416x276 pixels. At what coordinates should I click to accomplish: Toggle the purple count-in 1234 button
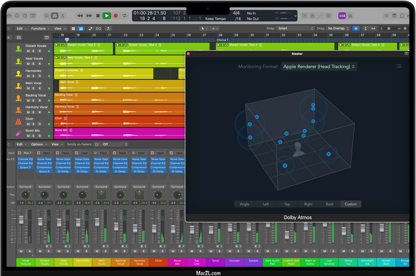tap(342, 16)
